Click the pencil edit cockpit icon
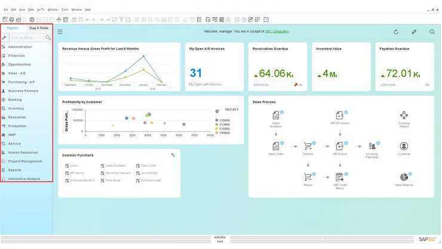 click(414, 32)
